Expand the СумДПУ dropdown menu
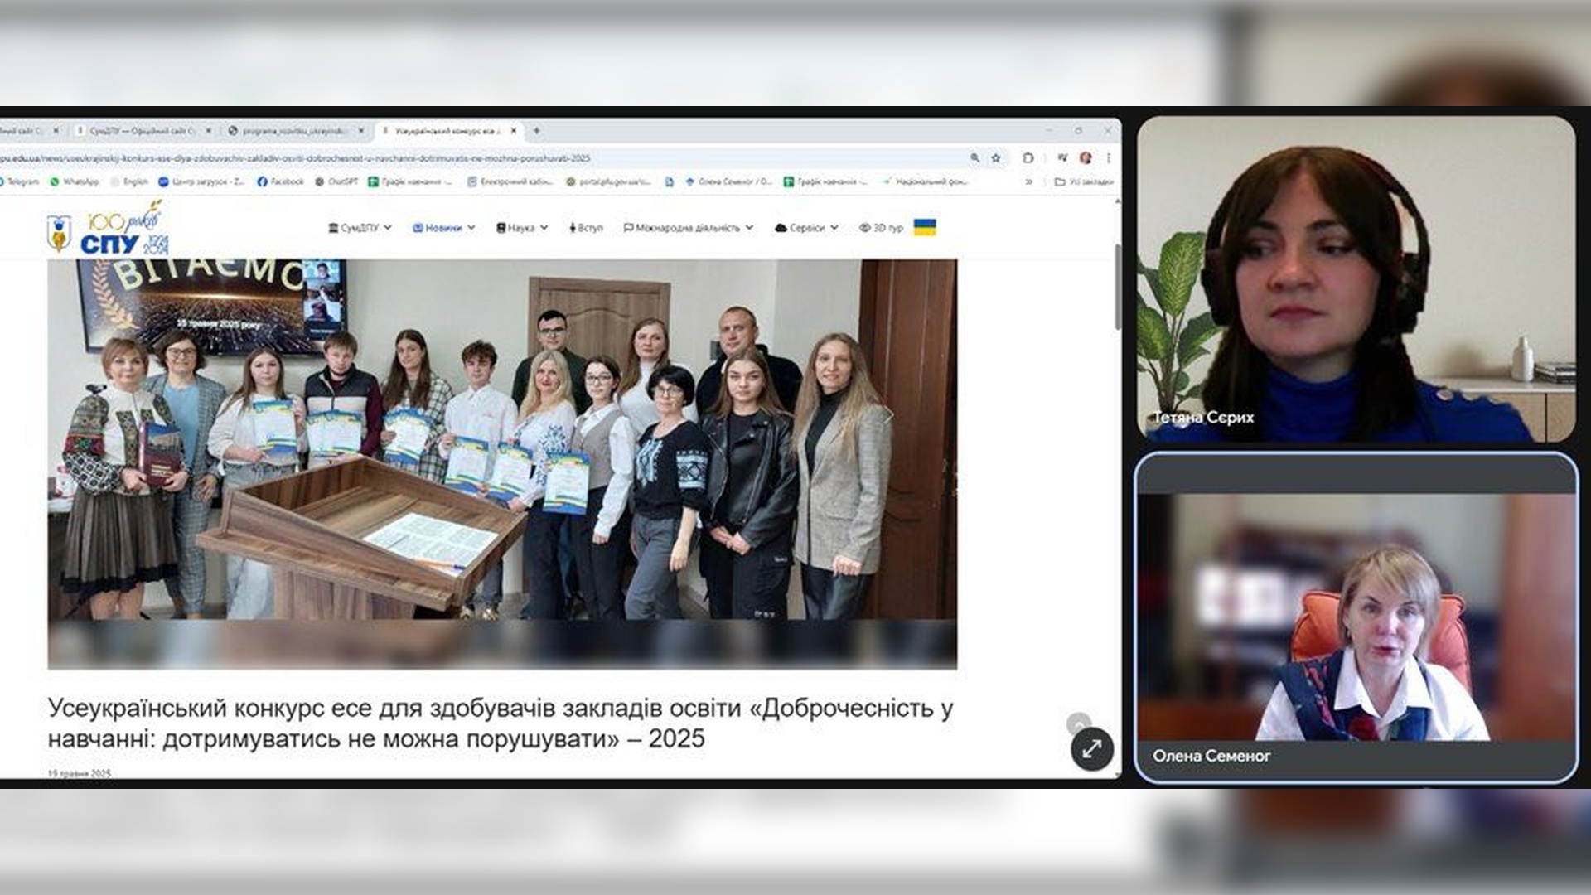 point(360,228)
